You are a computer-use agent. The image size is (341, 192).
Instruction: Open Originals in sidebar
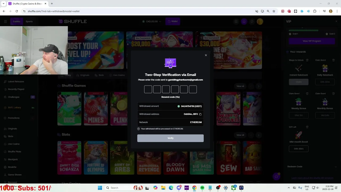point(12,129)
